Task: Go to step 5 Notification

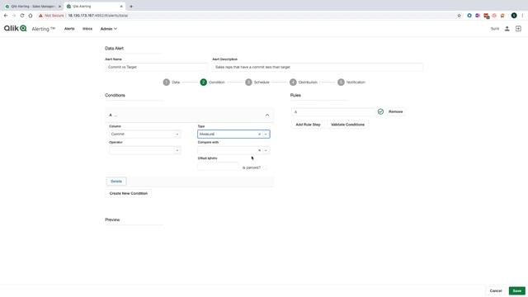Action: (351, 82)
